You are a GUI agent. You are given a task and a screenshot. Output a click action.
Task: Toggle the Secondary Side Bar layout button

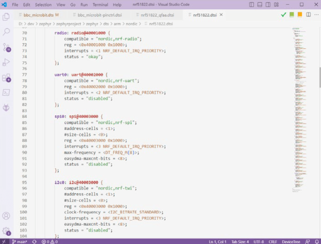point(269,4)
